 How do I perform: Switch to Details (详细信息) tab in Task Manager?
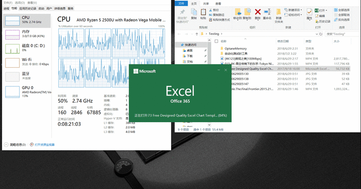click(60, 9)
